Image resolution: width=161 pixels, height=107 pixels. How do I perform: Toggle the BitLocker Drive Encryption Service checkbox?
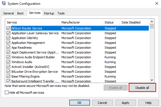click(x=8, y=71)
